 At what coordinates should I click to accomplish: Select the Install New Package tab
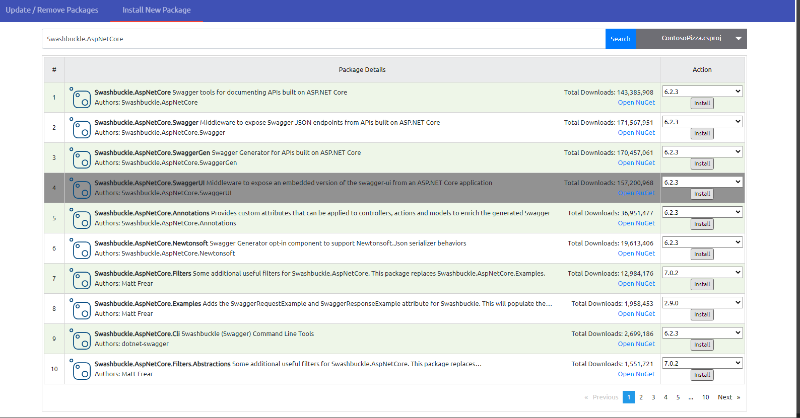pos(157,10)
